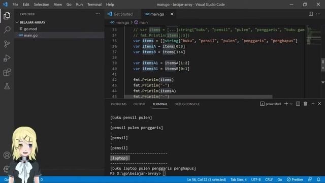Click the [buku pensil pulen] terminal output
Screen dimensions: 325x183
click(x=131, y=117)
